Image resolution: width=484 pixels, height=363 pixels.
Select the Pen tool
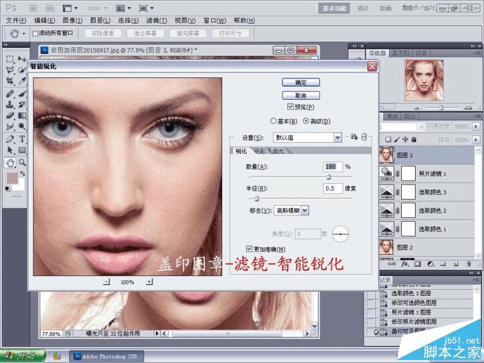[10, 139]
